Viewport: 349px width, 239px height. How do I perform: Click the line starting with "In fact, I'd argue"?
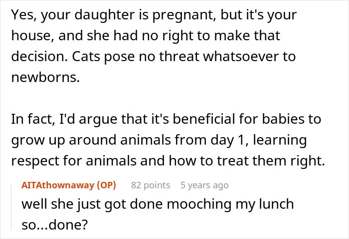(x=166, y=119)
